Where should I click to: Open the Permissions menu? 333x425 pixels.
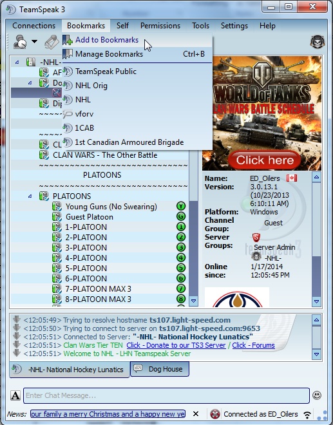point(160,26)
